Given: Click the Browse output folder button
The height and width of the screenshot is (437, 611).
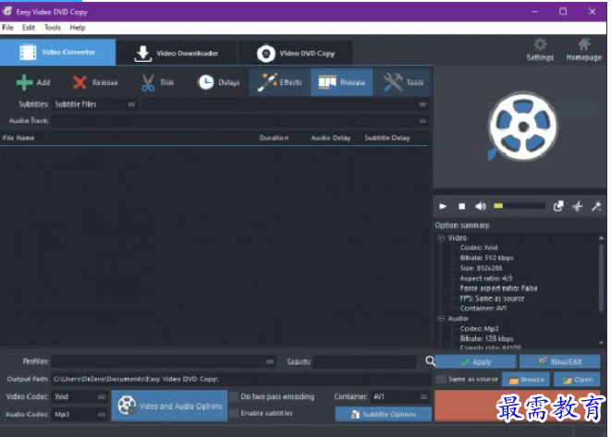Looking at the screenshot, I should [526, 380].
